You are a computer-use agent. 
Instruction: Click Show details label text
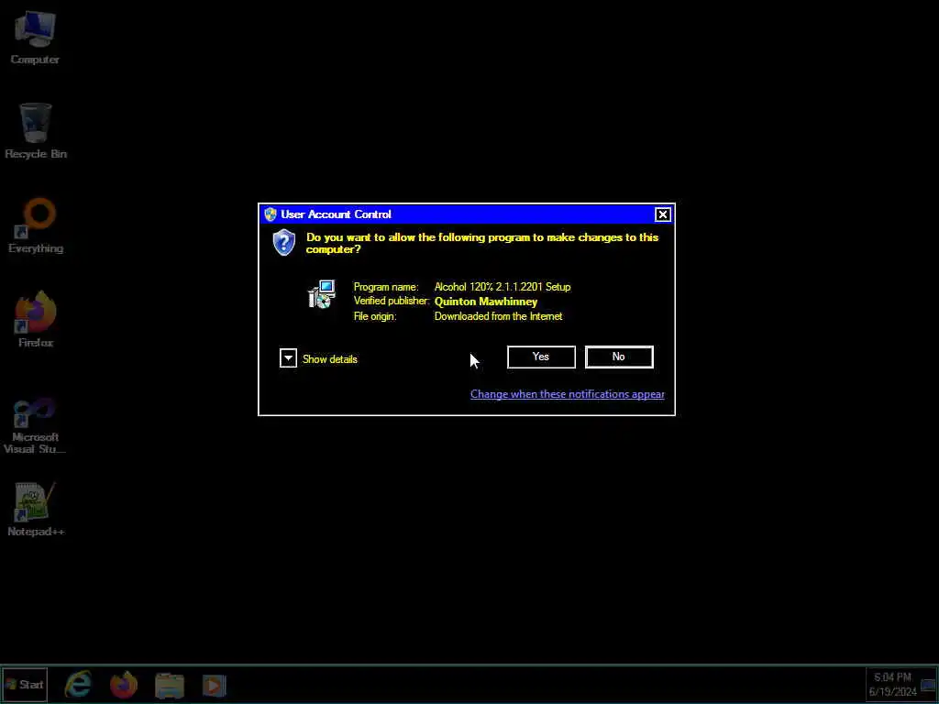[330, 359]
